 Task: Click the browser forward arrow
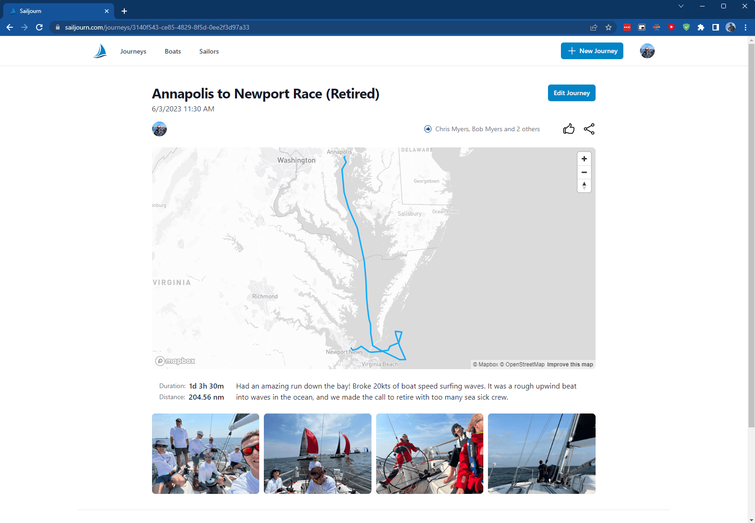24,27
